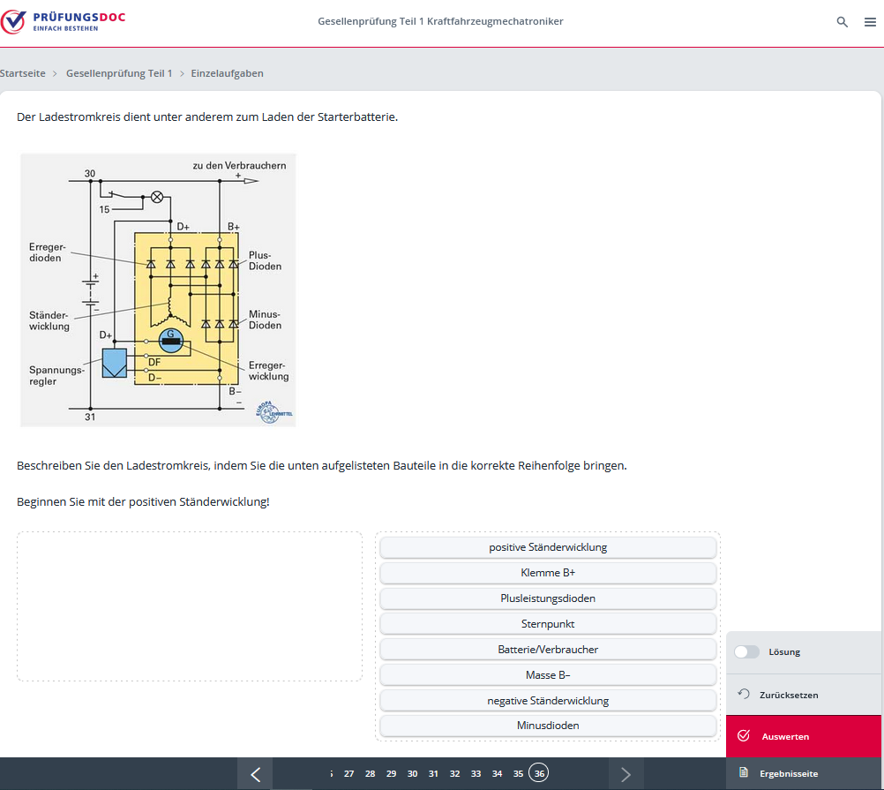Viewport: 884px width, 790px height.
Task: Pick the 'Minusdioden' item
Action: [548, 726]
